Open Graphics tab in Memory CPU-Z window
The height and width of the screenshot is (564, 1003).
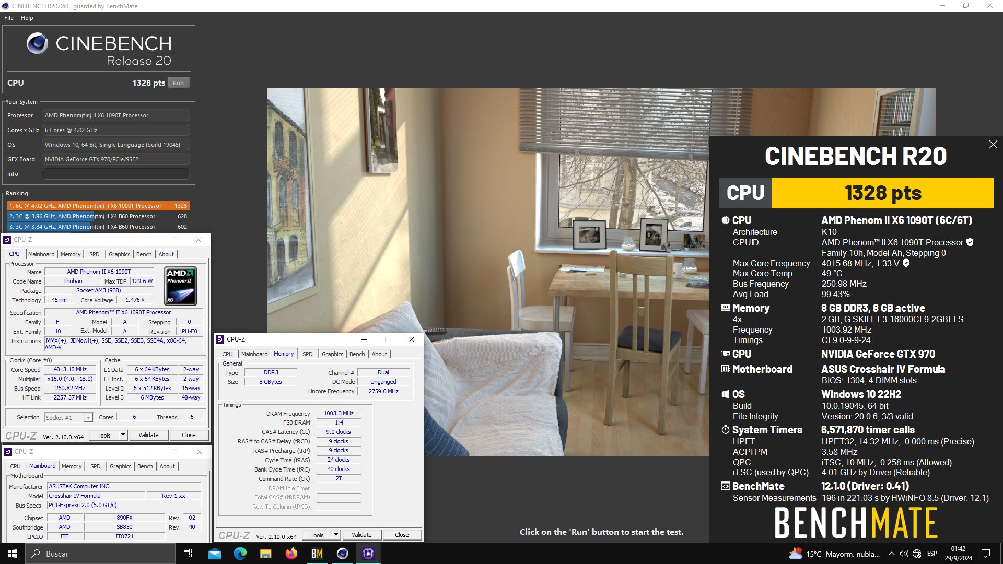click(x=333, y=354)
